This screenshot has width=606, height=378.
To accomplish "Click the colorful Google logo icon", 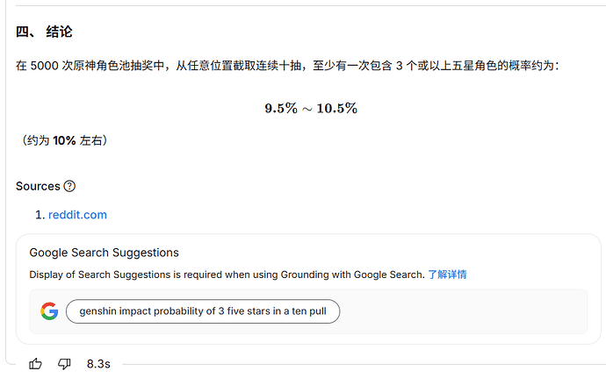I will point(49,311).
